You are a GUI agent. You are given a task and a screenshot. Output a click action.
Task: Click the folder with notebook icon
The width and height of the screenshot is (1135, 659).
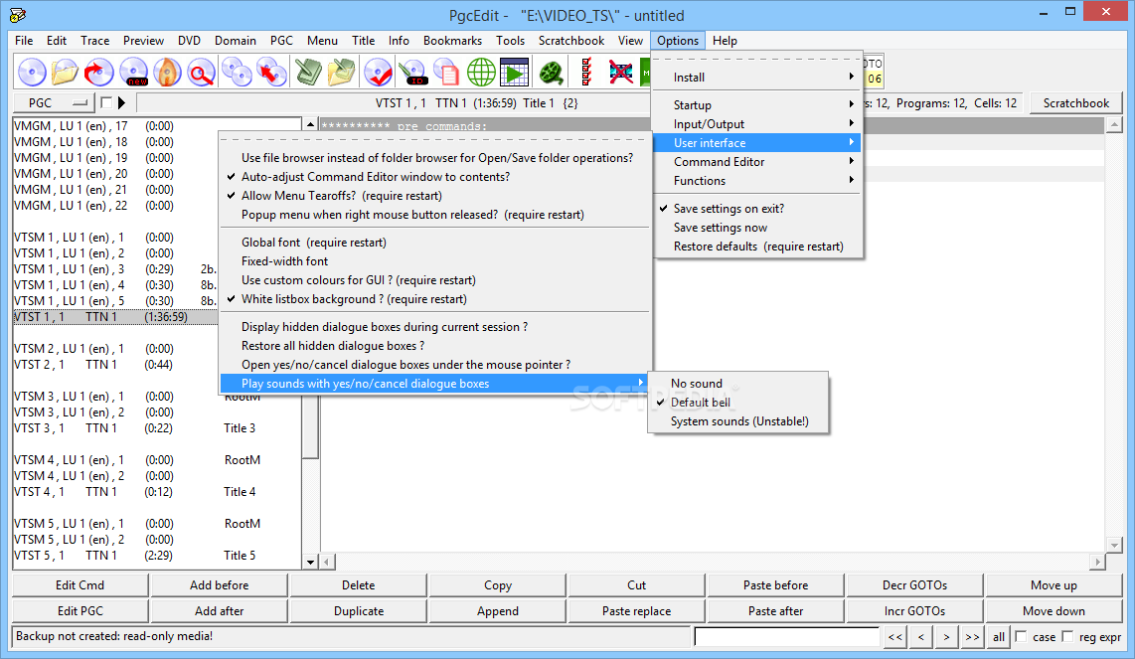342,73
